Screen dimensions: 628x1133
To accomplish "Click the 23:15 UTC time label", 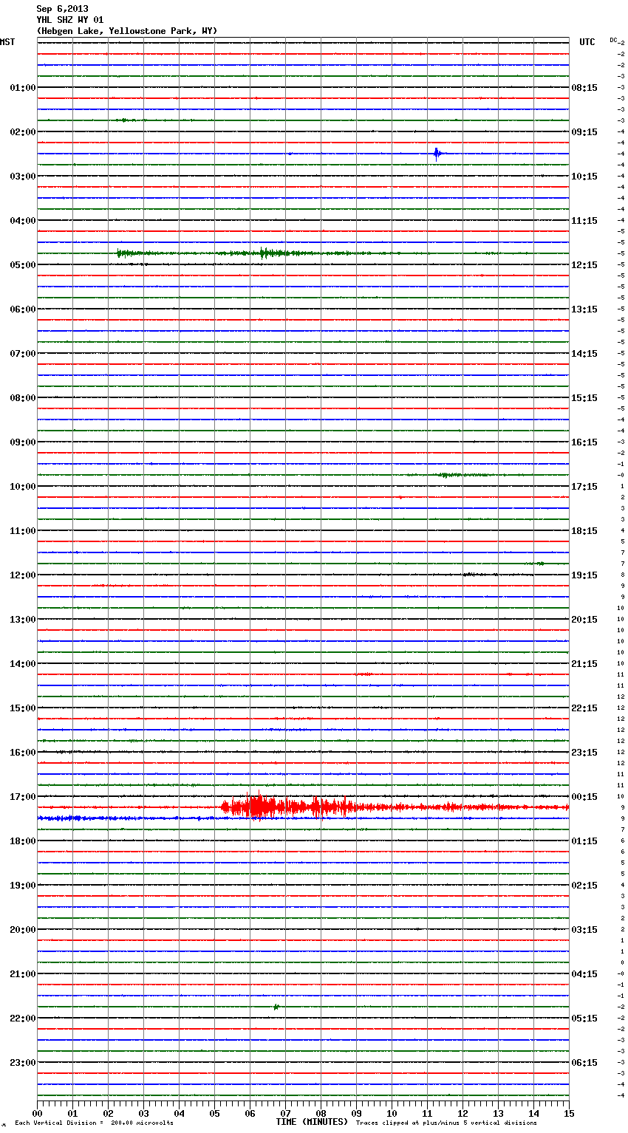I will pyautogui.click(x=584, y=753).
